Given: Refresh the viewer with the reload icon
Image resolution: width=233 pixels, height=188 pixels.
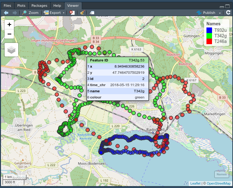Looking at the screenshot, I should pos(228,12).
